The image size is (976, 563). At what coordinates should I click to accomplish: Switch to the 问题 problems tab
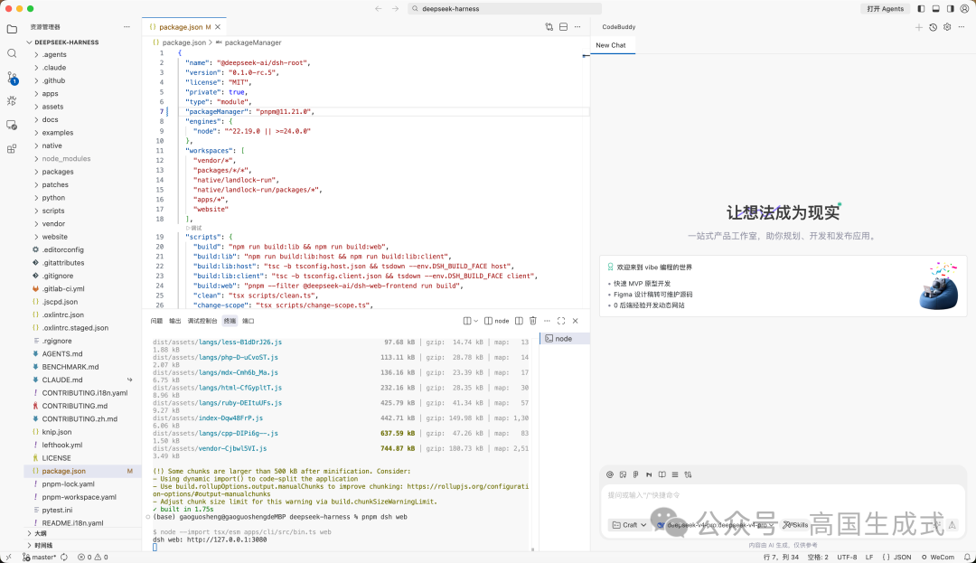point(156,321)
